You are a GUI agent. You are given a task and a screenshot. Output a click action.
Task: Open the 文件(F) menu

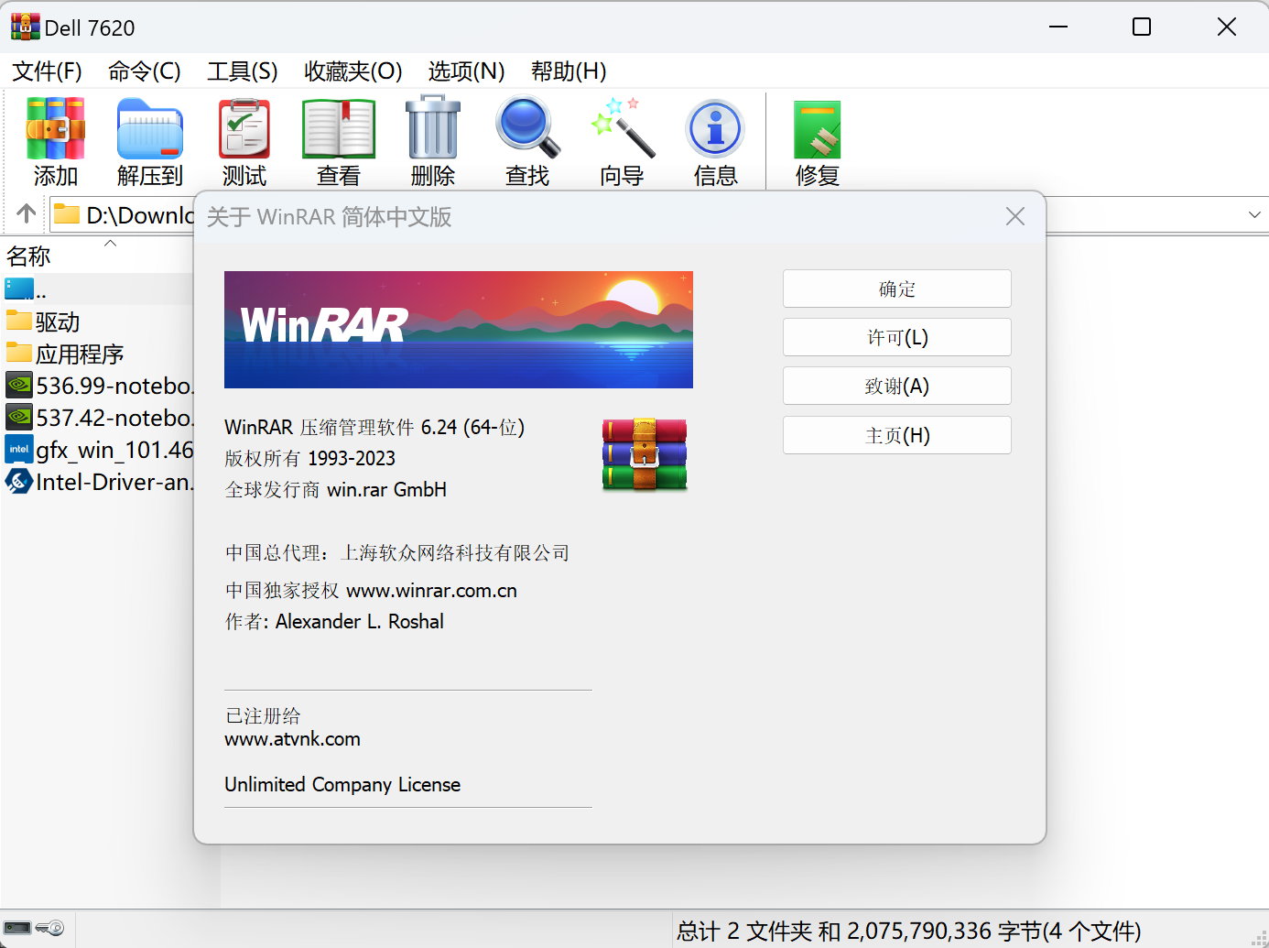[x=47, y=71]
